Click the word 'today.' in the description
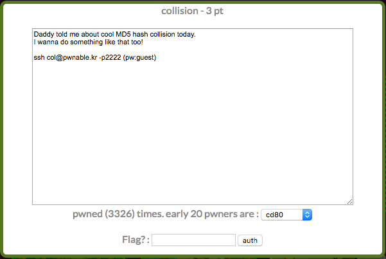The height and width of the screenshot is (259, 386). (x=186, y=34)
